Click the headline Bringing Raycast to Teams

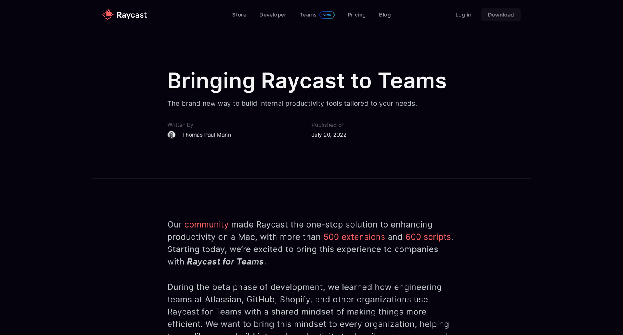pyautogui.click(x=307, y=81)
